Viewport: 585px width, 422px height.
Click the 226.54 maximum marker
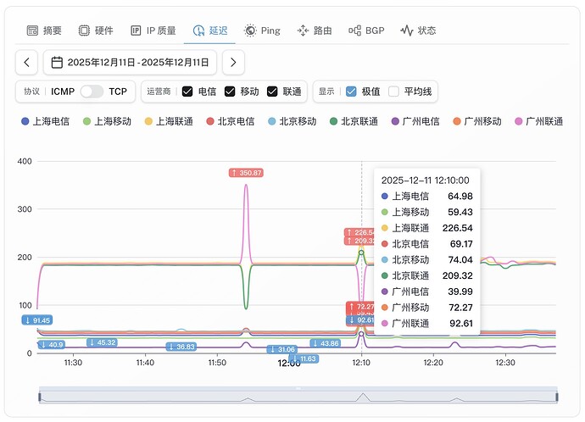pyautogui.click(x=359, y=232)
